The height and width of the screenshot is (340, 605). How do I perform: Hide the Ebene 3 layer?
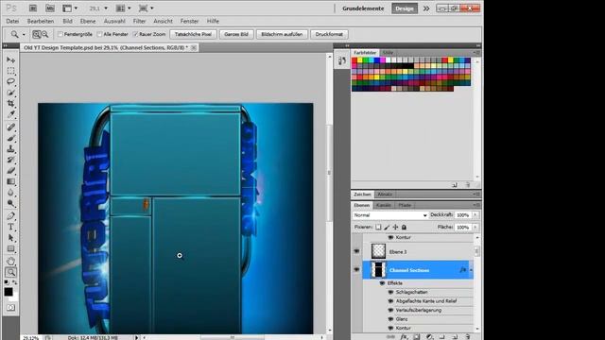(x=356, y=251)
